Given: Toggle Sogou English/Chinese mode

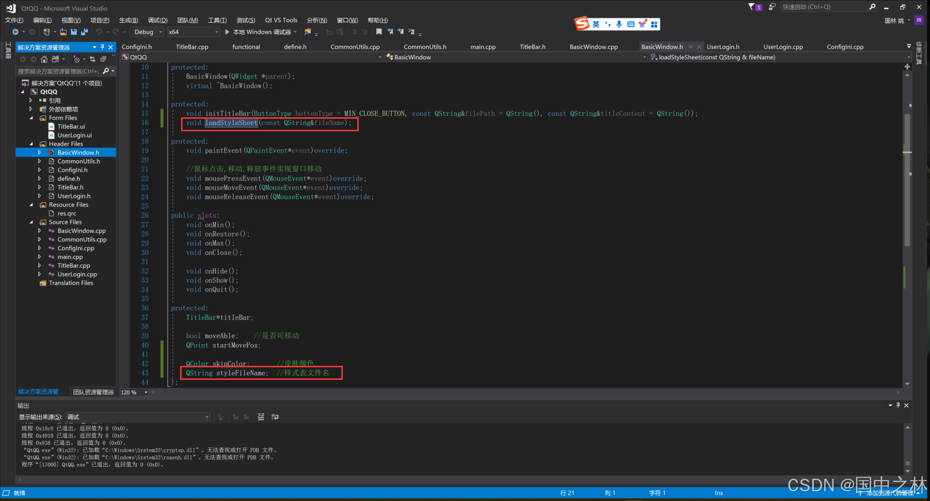Looking at the screenshot, I should [x=596, y=24].
